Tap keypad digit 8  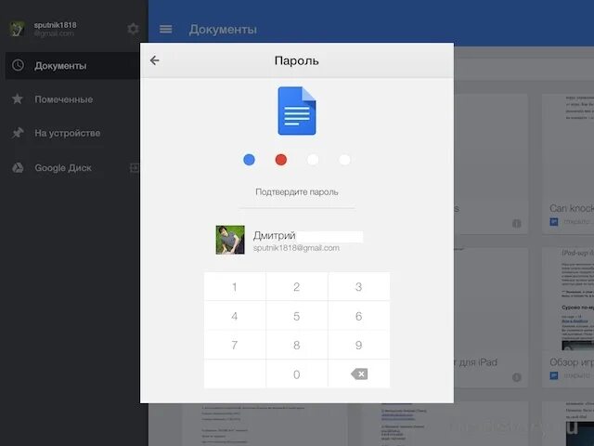click(x=297, y=345)
